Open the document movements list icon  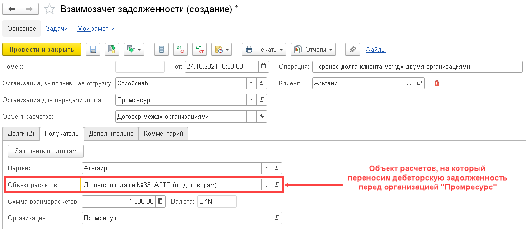pos(161,49)
